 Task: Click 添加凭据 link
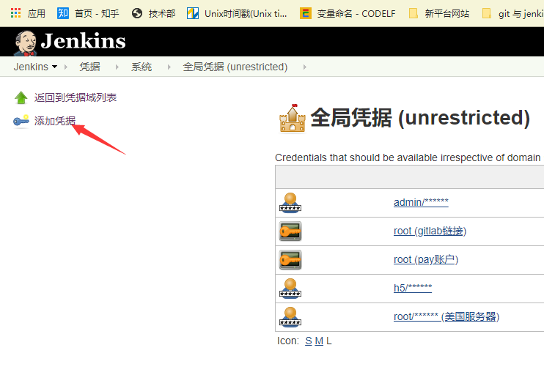[x=55, y=121]
